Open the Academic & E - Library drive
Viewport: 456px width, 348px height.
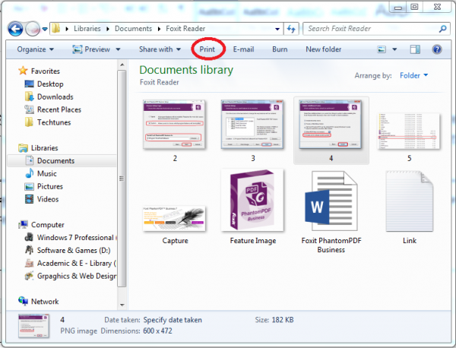[71, 263]
